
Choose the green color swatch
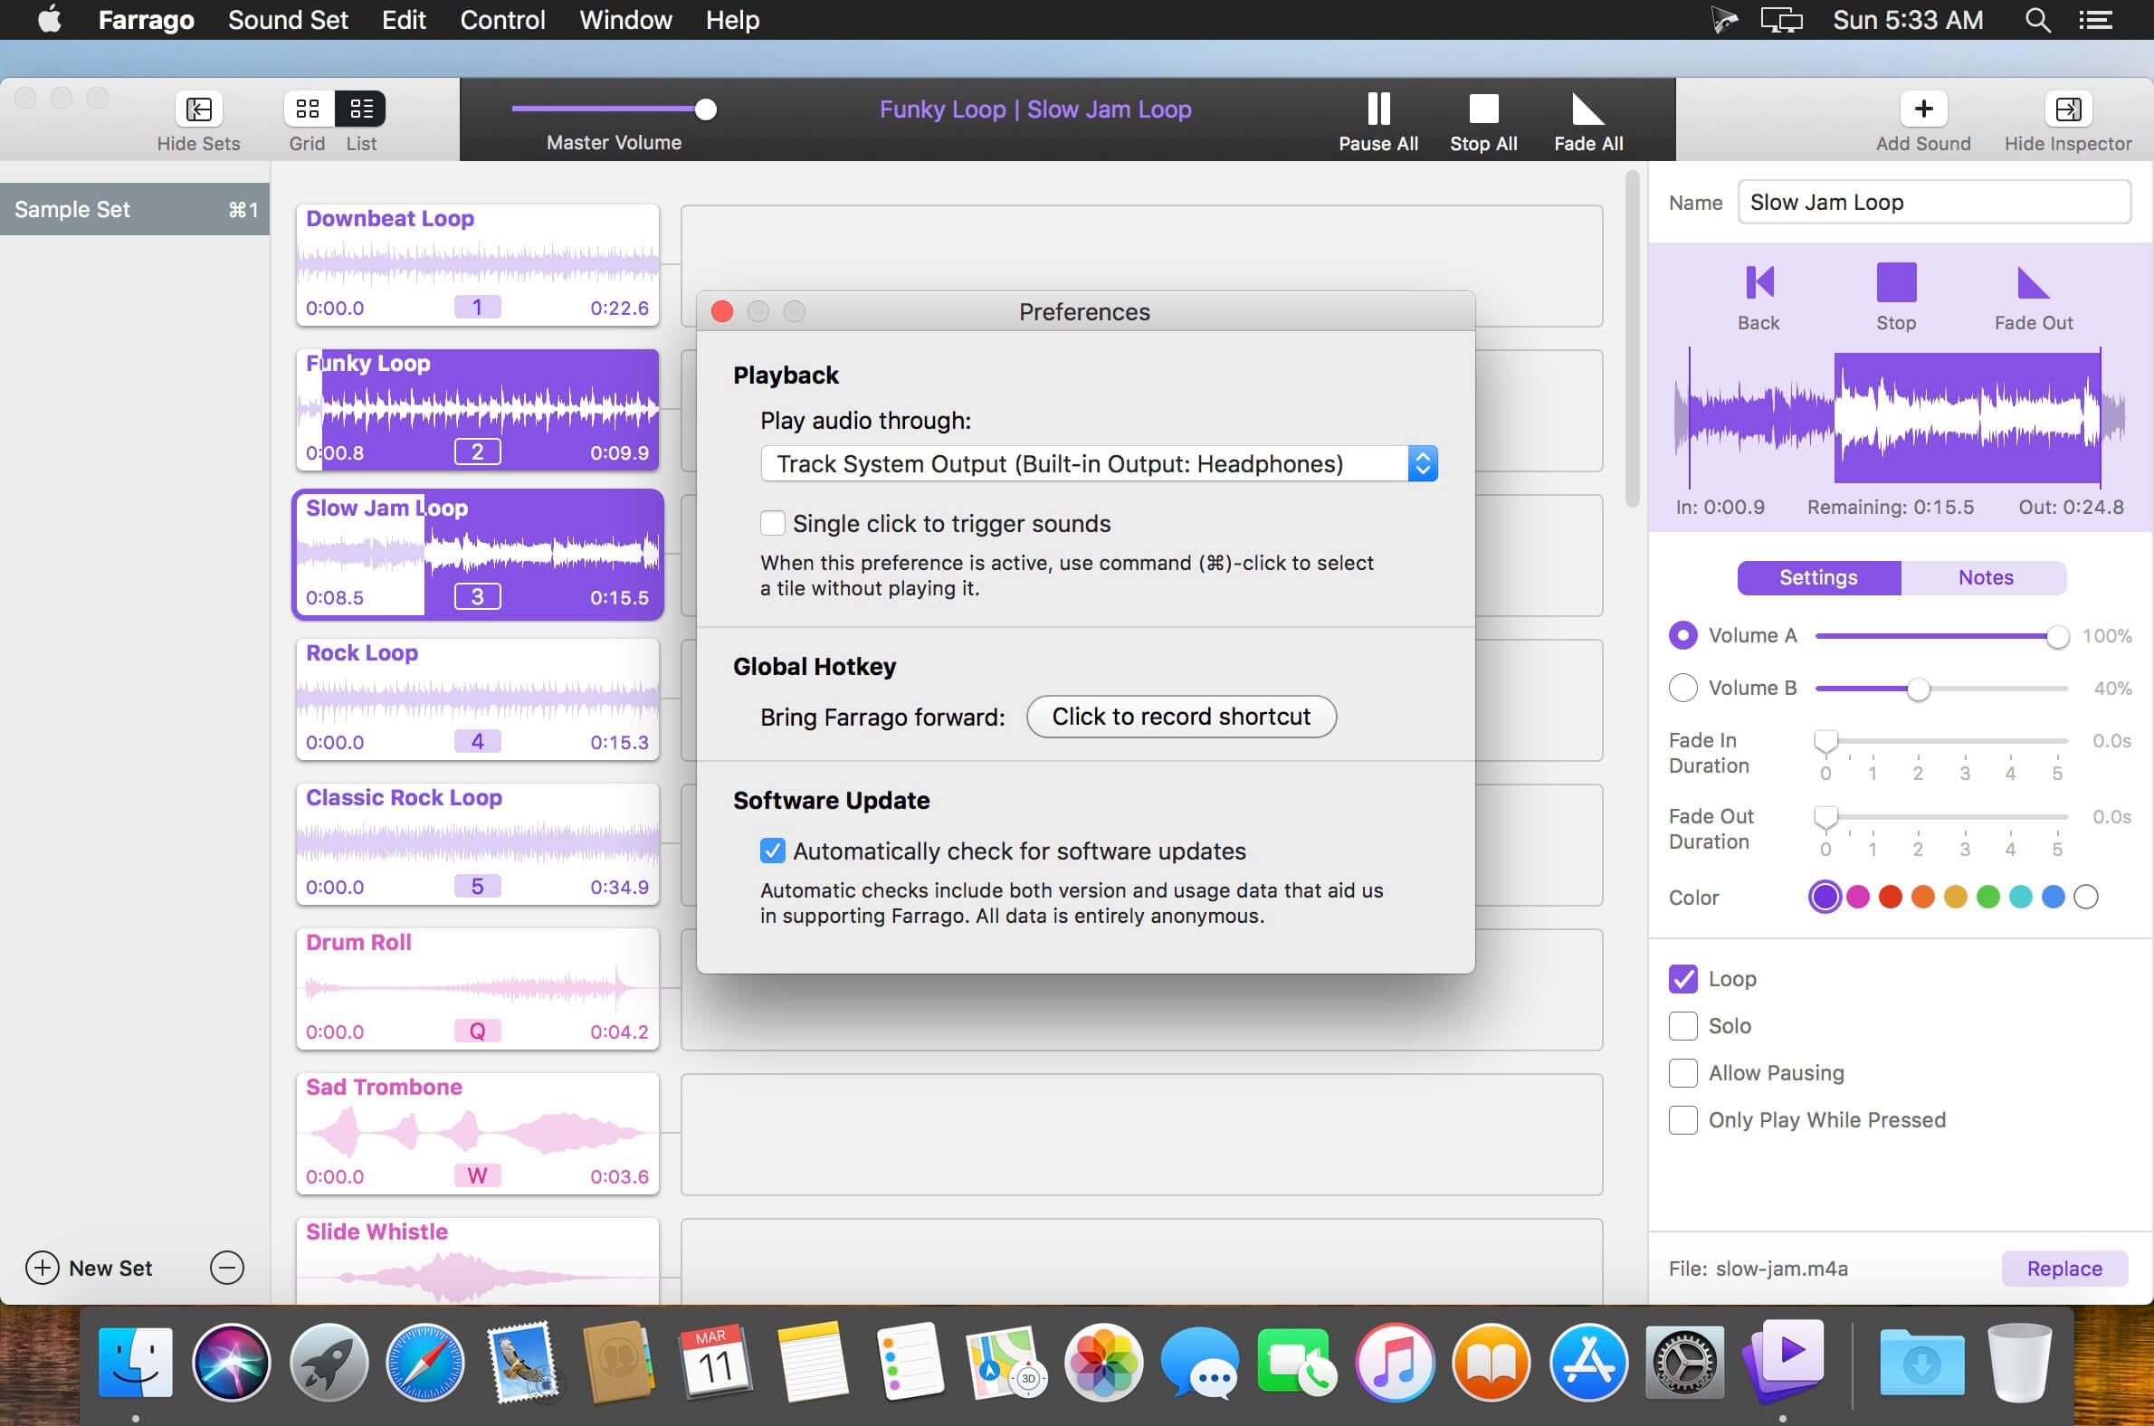click(1987, 897)
